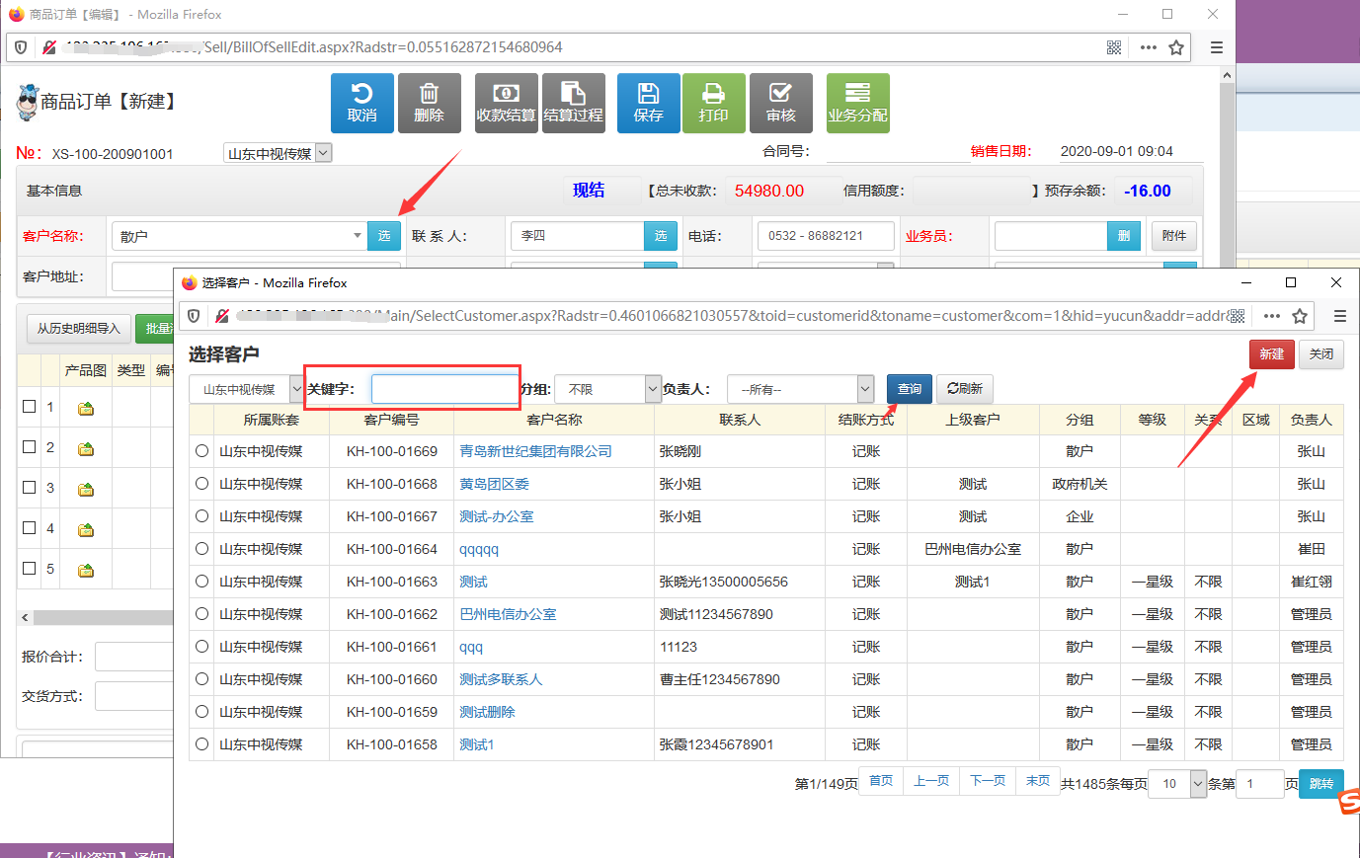Tick checkbox for order row 3
Image resolution: width=1360 pixels, height=858 pixels.
coord(30,487)
